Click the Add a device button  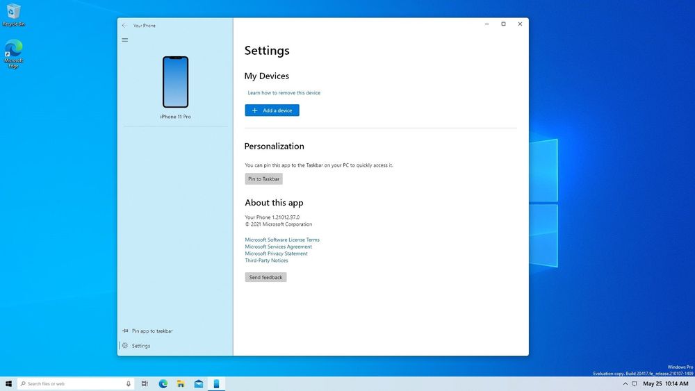point(272,110)
